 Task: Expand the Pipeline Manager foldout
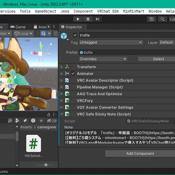[x=62, y=87]
